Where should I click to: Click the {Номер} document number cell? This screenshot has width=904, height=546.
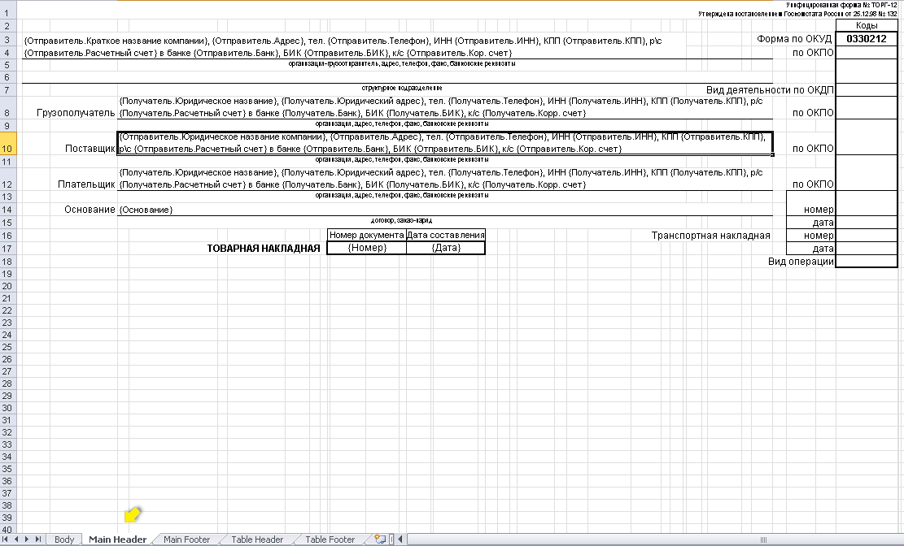(366, 248)
